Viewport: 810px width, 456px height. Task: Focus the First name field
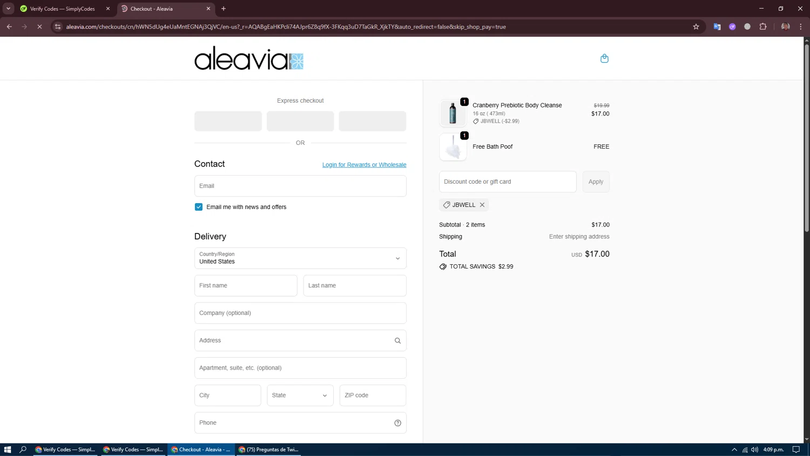pos(246,286)
